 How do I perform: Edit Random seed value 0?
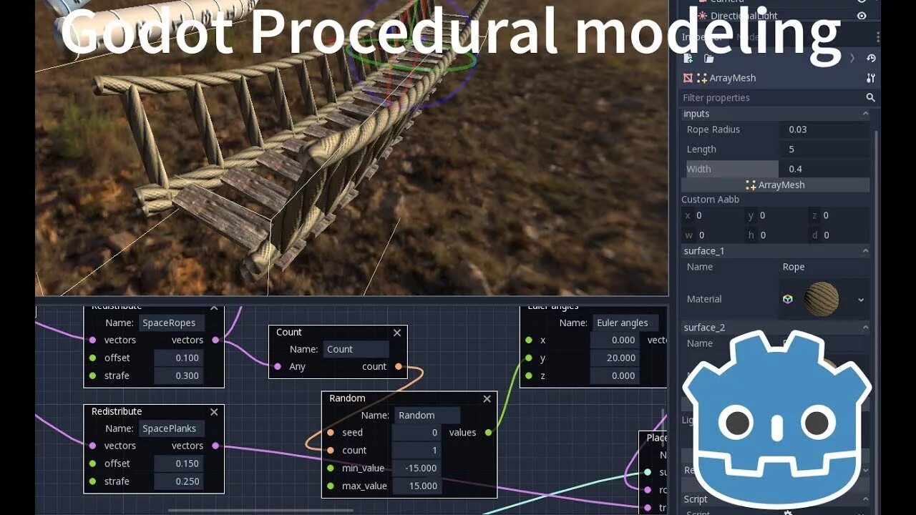point(416,433)
